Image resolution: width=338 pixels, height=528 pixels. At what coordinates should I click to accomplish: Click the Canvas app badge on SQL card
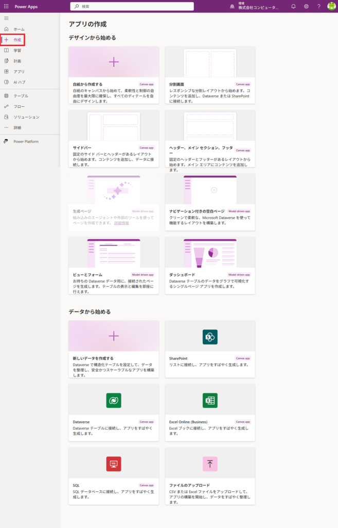click(x=147, y=485)
